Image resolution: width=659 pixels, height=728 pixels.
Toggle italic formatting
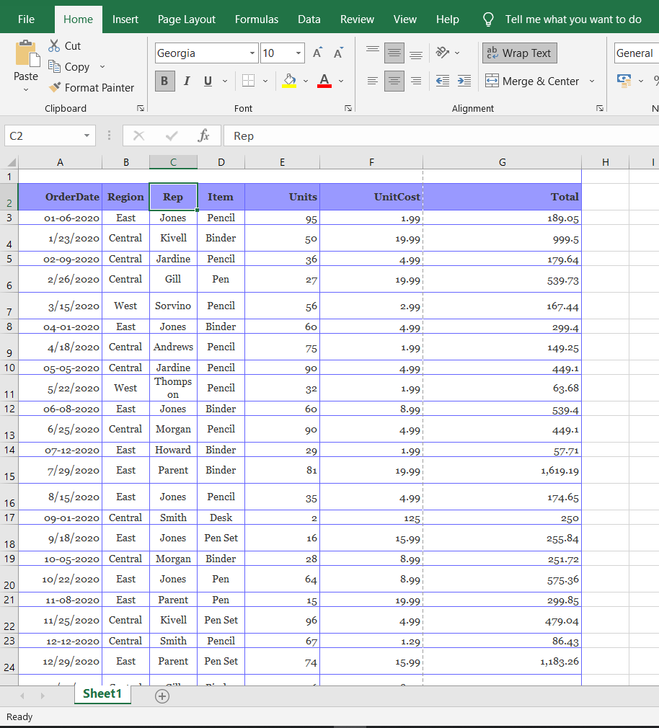click(186, 81)
